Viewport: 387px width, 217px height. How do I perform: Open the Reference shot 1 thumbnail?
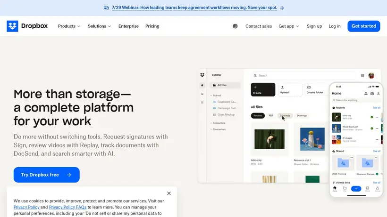312,139
